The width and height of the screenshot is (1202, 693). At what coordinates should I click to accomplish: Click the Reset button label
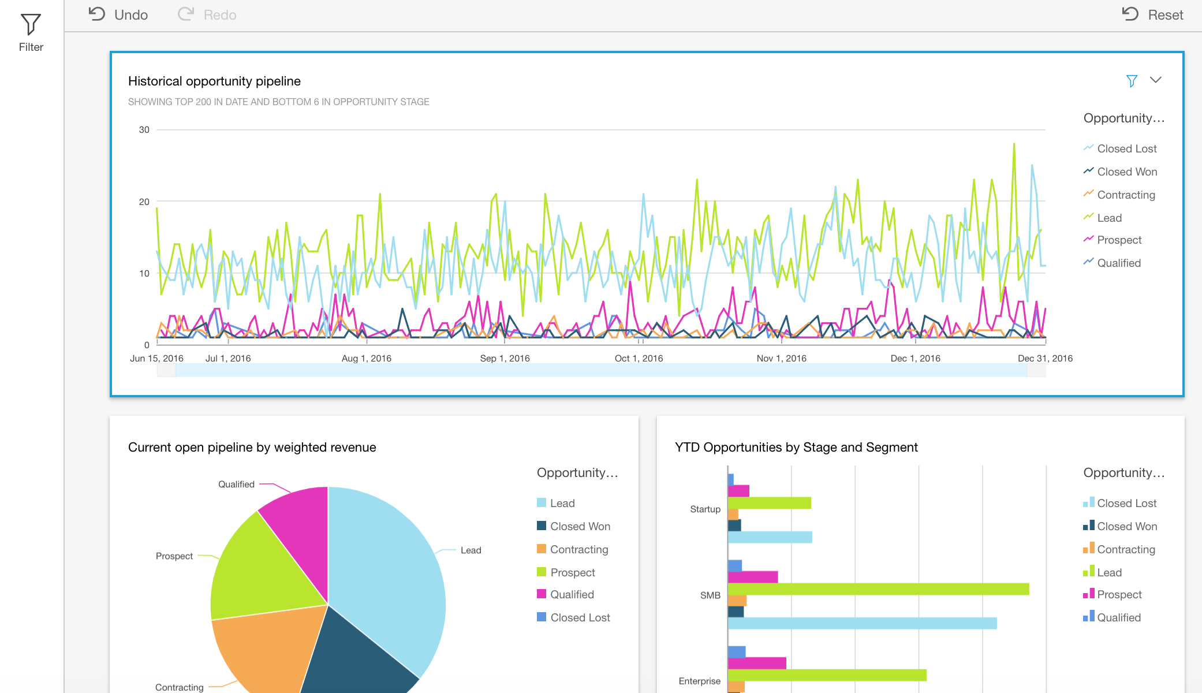pos(1166,14)
